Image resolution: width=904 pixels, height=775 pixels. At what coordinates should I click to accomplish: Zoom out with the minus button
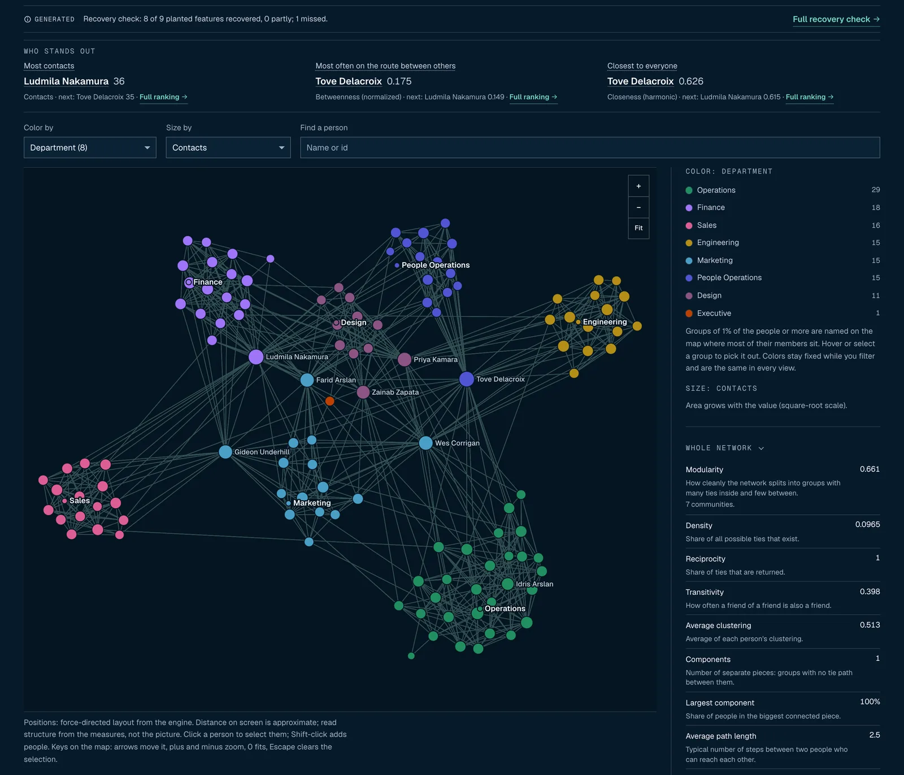click(638, 207)
